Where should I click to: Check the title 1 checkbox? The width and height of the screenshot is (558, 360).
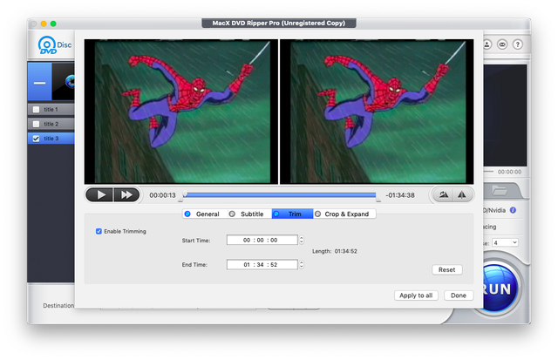tap(36, 110)
